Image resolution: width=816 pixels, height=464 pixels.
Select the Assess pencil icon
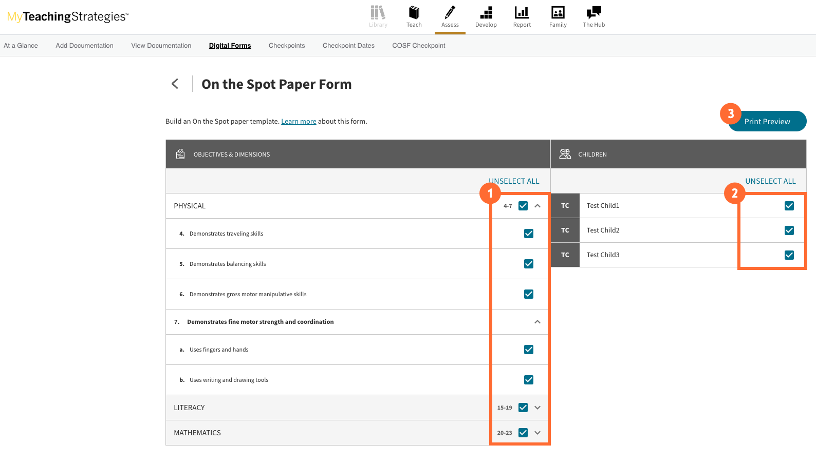450,13
